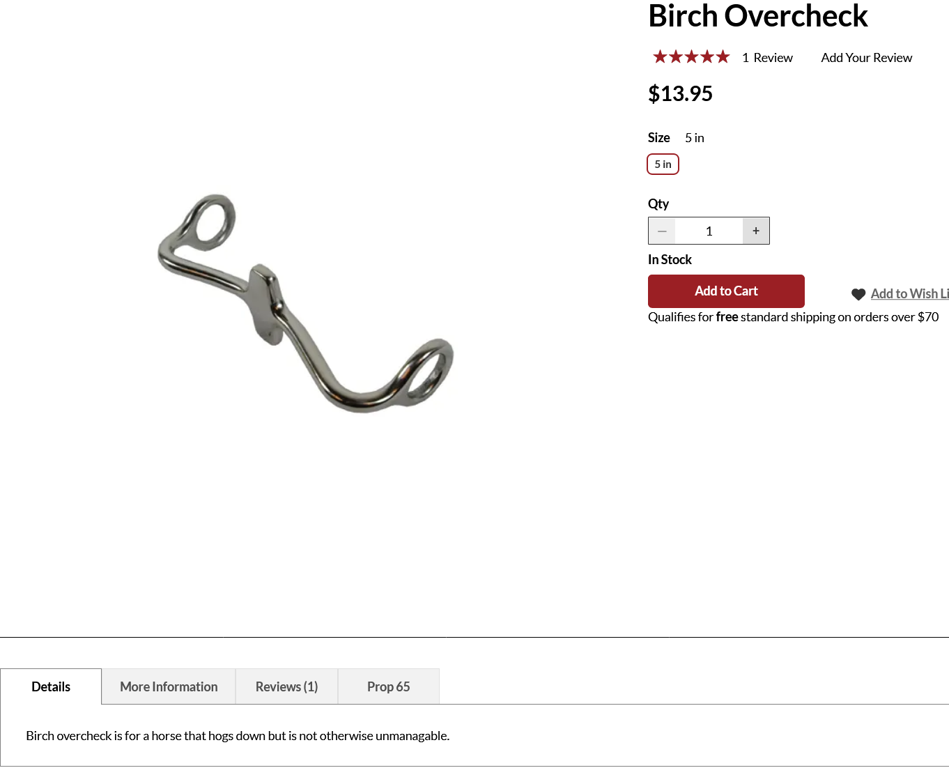Open the Prop 65 tab

point(388,686)
